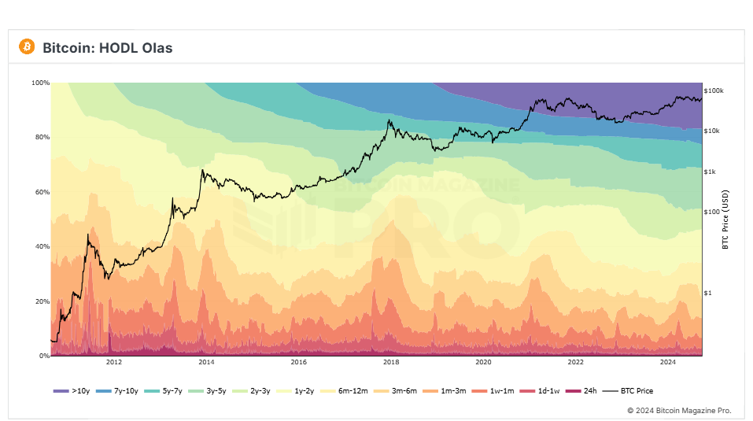The image size is (753, 421).
Task: Toggle the >10y legend series
Action: click(x=72, y=391)
